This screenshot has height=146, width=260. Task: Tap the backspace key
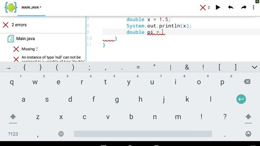tap(247, 82)
